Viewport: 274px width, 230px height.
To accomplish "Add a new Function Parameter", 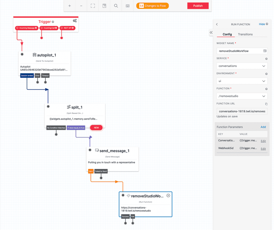I will (263, 127).
